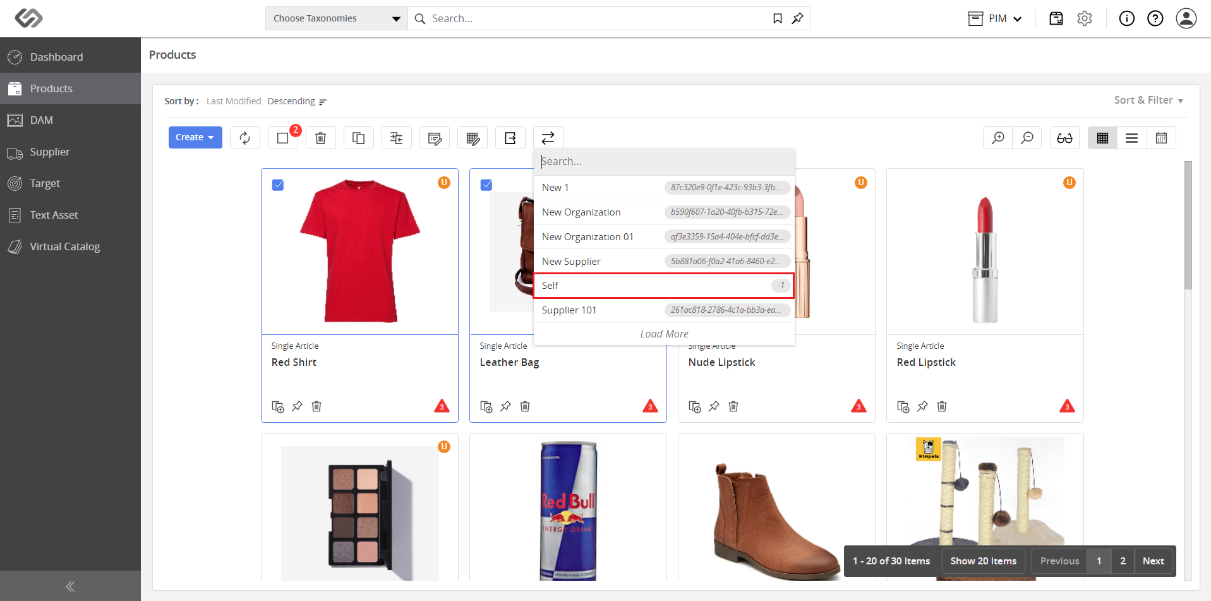The height and width of the screenshot is (601, 1211).
Task: Click the transfer ownership arrows icon
Action: tap(548, 138)
